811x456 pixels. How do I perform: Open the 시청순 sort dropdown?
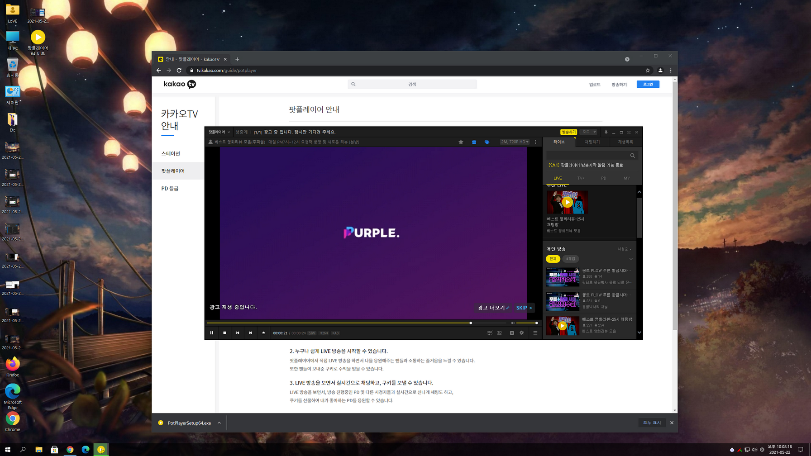[x=625, y=249]
